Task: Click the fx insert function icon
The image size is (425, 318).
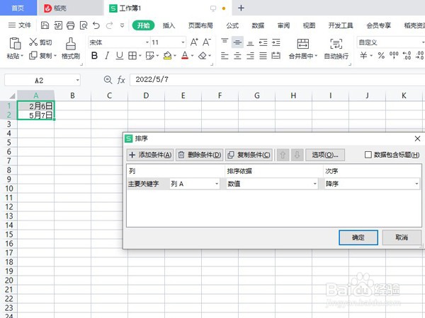Action: [121, 80]
